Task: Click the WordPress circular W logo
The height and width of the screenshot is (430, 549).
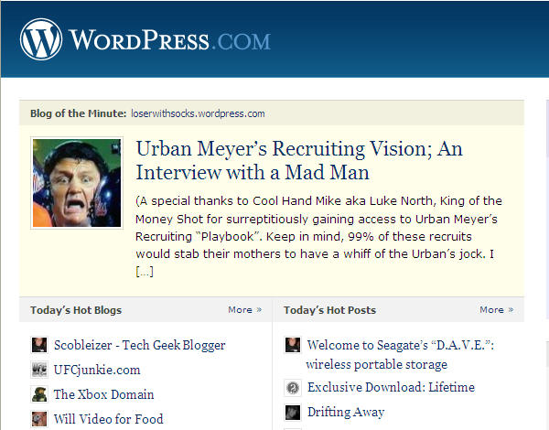Action: [x=41, y=39]
